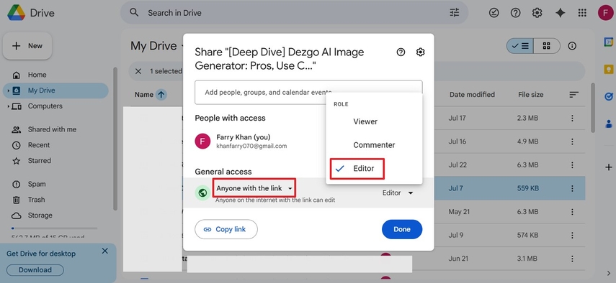The height and width of the screenshot is (283, 616).
Task: Click the File size column header
Action: click(530, 94)
